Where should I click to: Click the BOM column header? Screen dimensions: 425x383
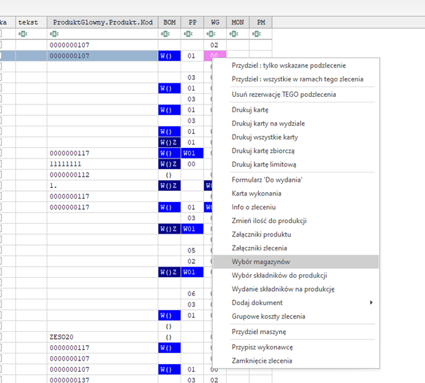coord(169,22)
